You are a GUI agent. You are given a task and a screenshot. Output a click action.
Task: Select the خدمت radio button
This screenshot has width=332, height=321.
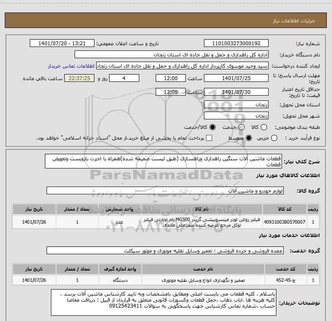click(x=241, y=127)
